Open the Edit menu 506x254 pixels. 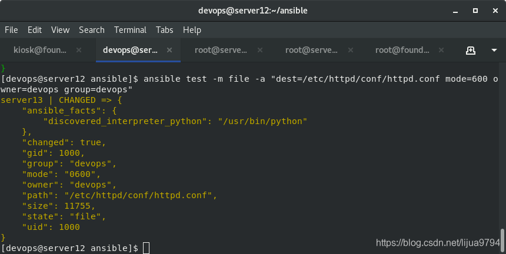35,30
